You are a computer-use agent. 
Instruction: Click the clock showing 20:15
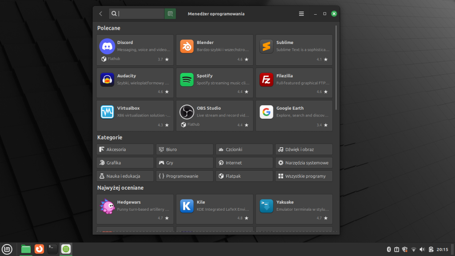(442, 249)
